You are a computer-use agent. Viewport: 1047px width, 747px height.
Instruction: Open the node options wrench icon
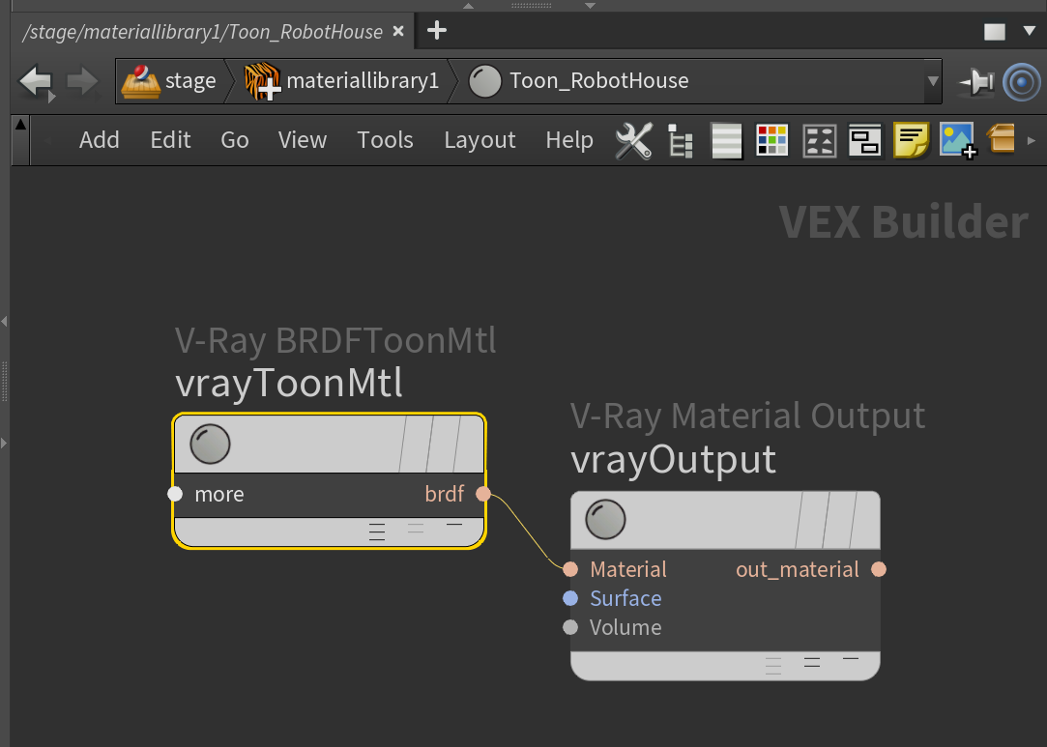coord(633,141)
